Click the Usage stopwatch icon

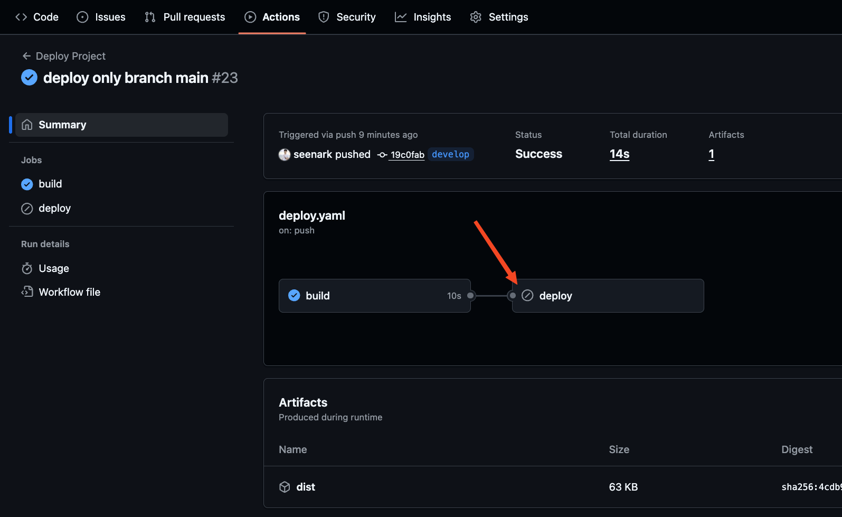(27, 268)
